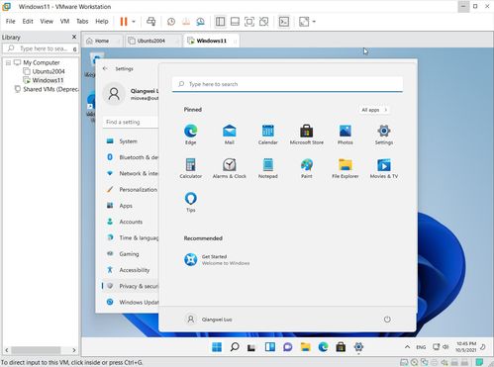Click the Suspend (pause) VM button
494x367 pixels.
click(124, 22)
